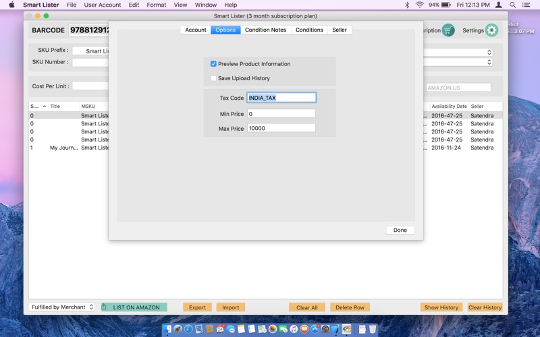Screen dimensions: 540x337
Task: Open Fulfilled by Merchant dropdown
Action: 61,307
